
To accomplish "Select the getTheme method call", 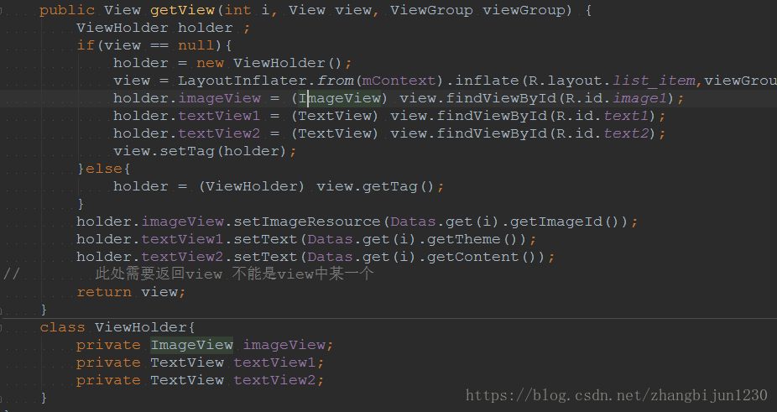I will [464, 239].
